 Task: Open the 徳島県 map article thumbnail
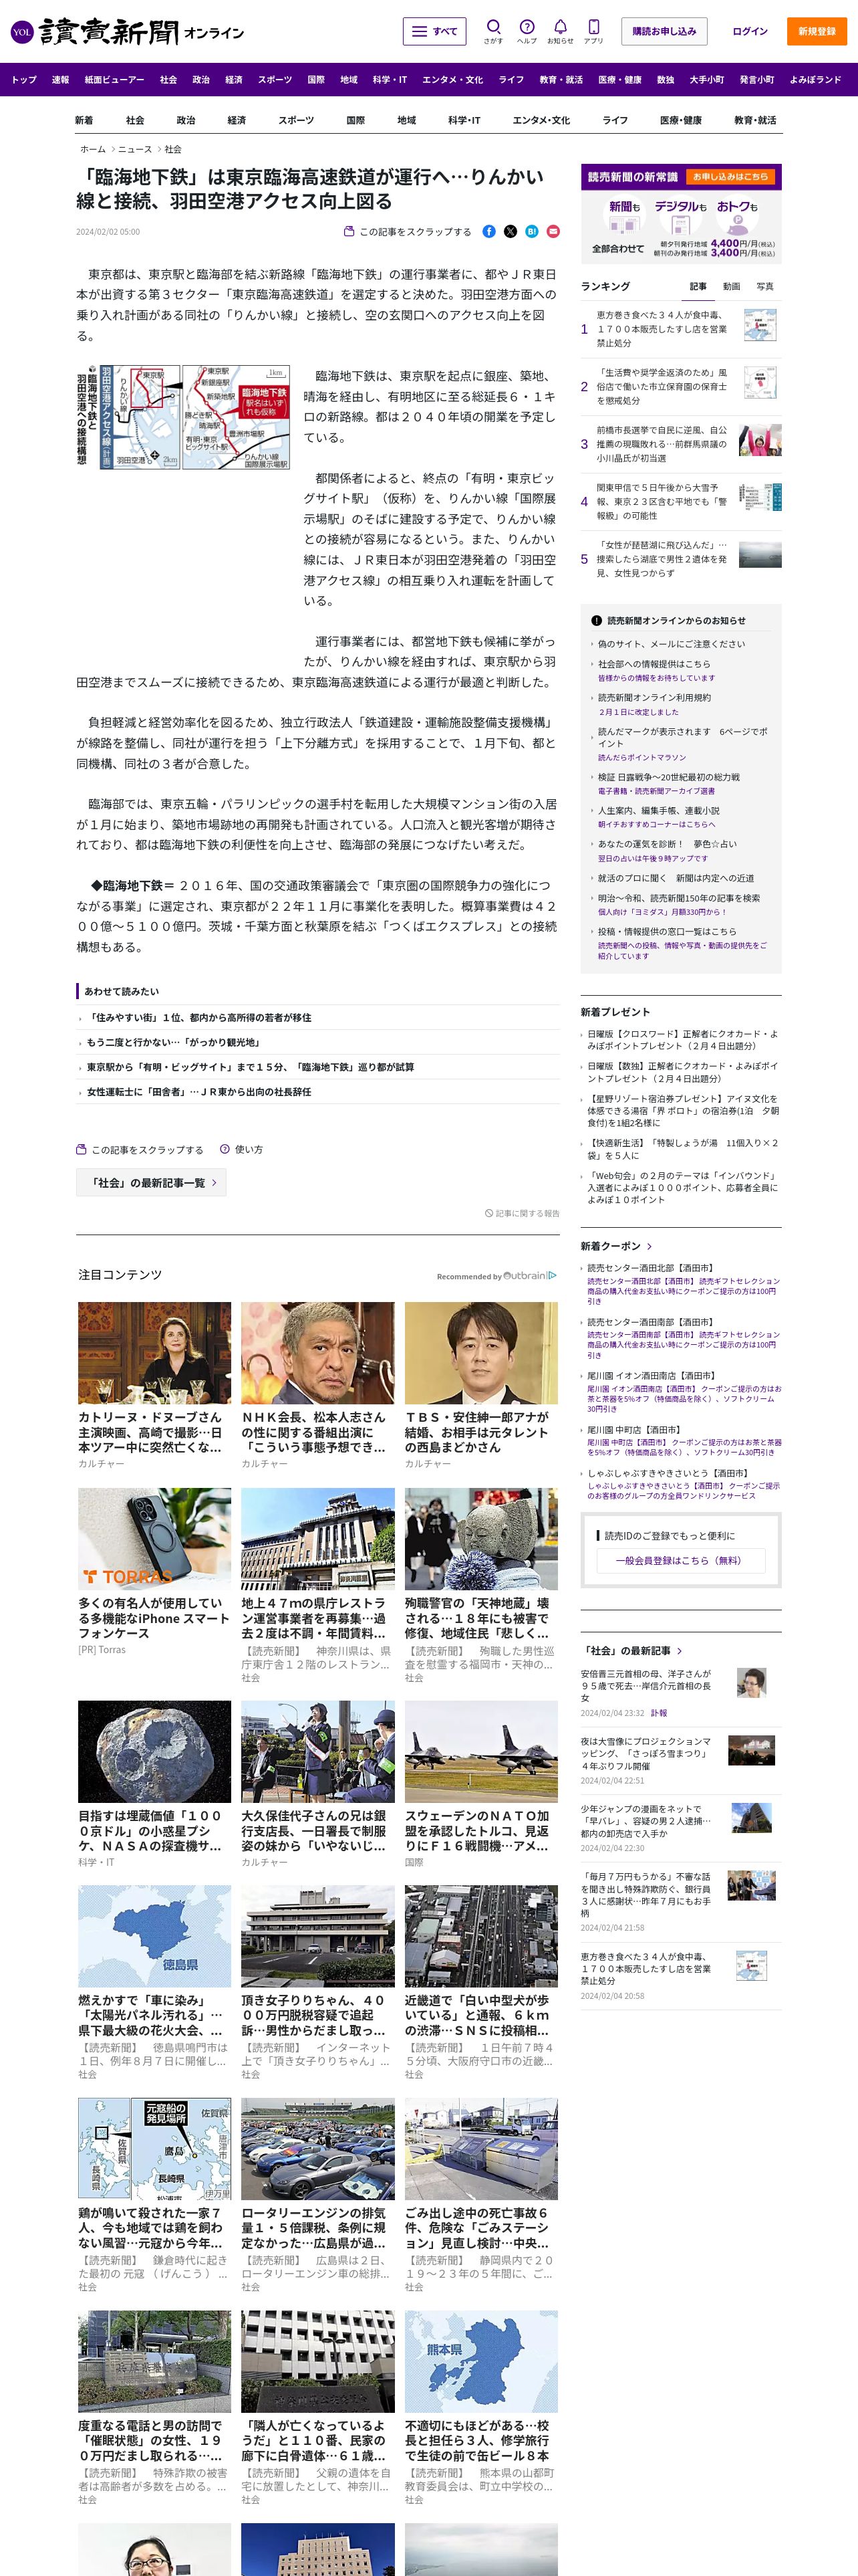click(155, 1936)
